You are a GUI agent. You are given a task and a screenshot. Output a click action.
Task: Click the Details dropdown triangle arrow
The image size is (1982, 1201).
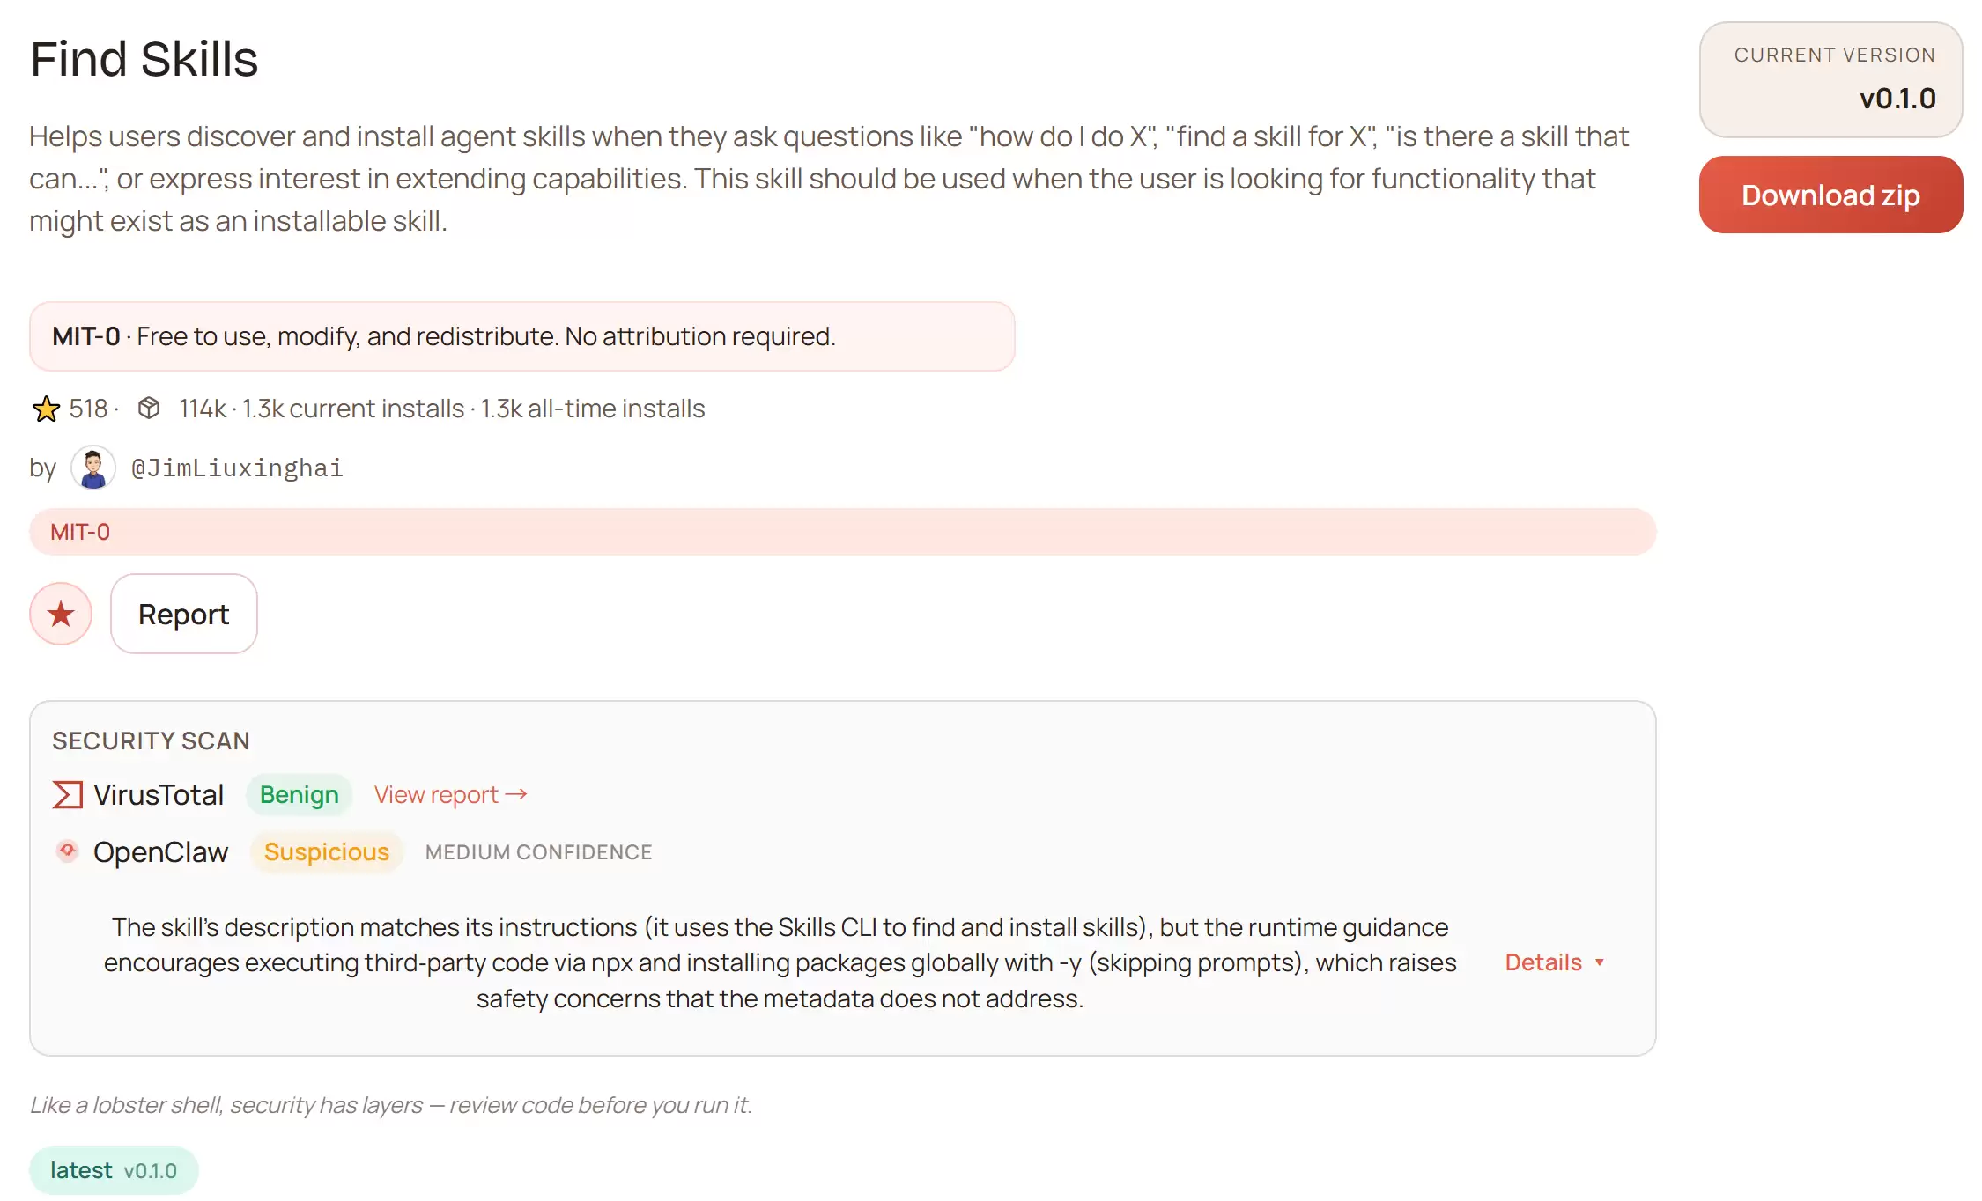coord(1600,962)
